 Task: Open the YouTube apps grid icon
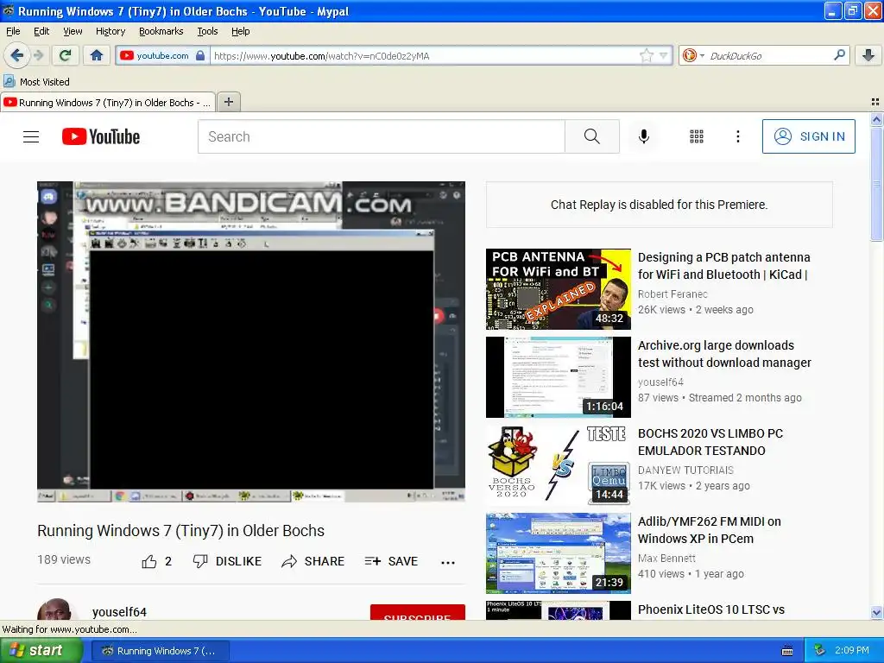[x=697, y=136]
